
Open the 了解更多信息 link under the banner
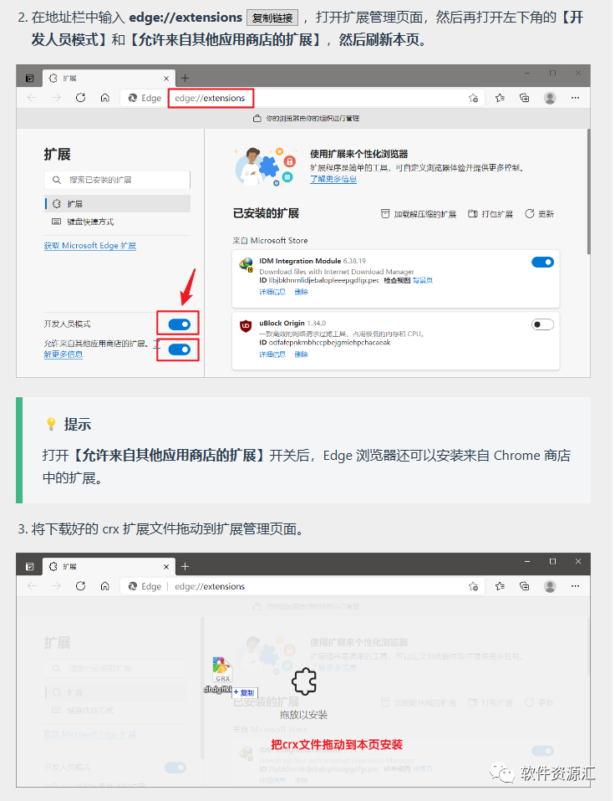(x=333, y=179)
